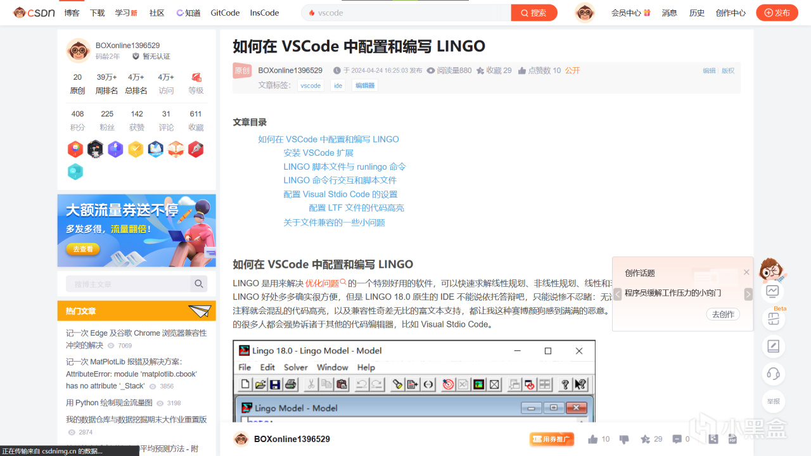Screen dimensions: 811x456
Task: Click the author avatar in the sidebar profile
Action: tap(79, 51)
